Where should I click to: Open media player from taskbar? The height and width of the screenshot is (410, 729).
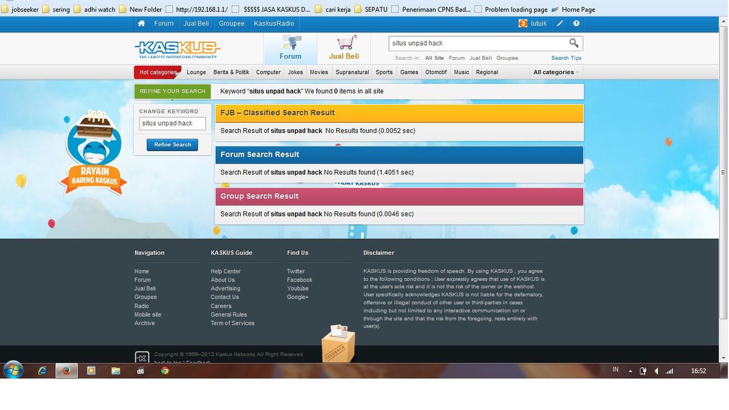(x=91, y=371)
